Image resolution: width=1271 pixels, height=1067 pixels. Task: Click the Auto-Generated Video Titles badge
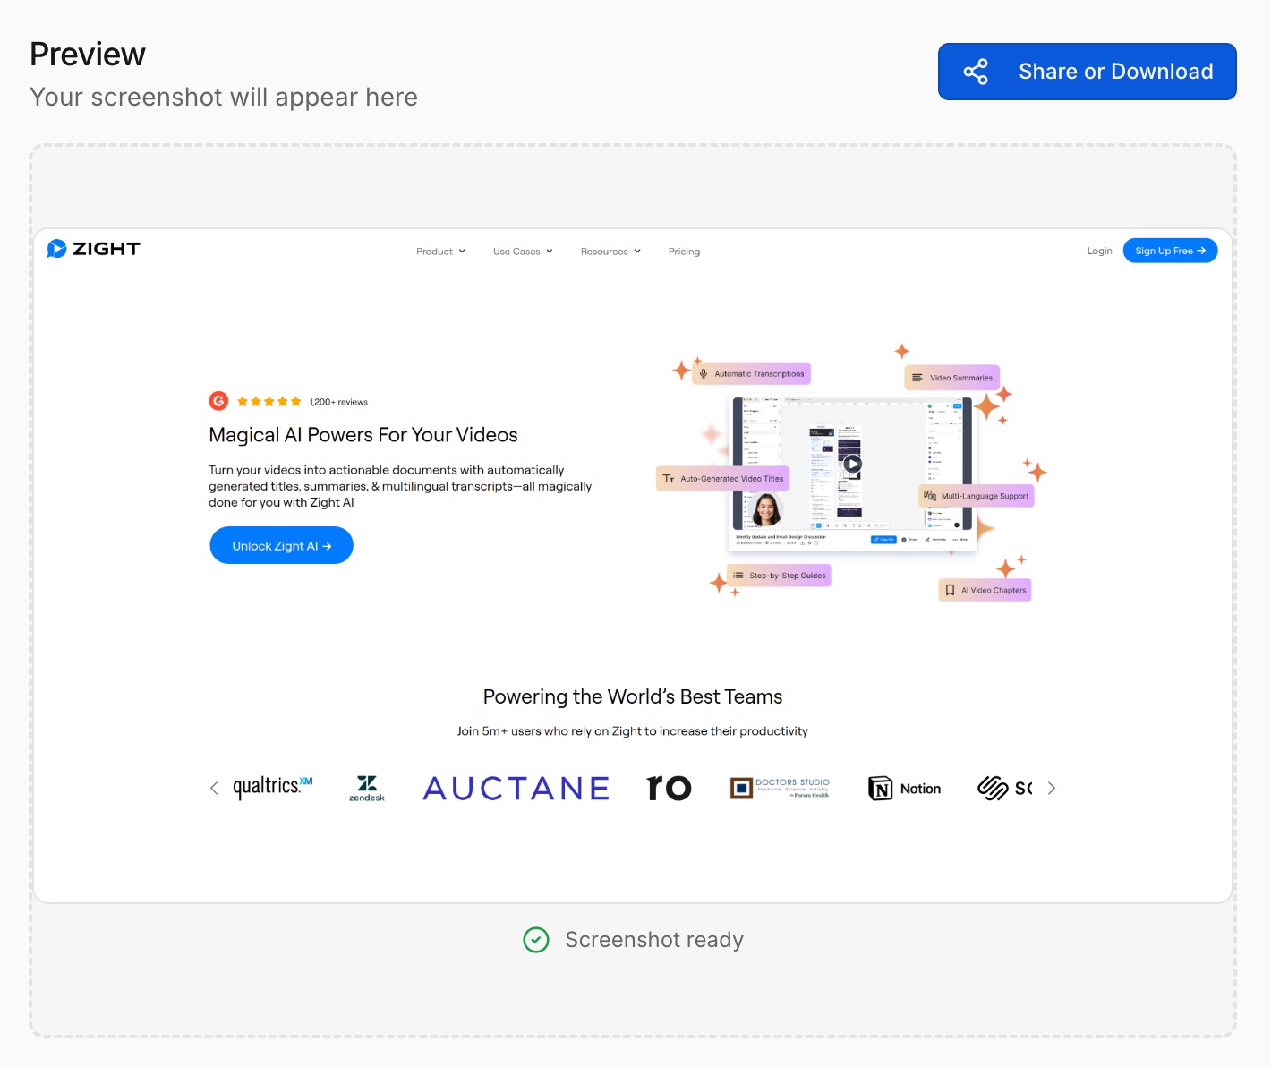(x=722, y=478)
